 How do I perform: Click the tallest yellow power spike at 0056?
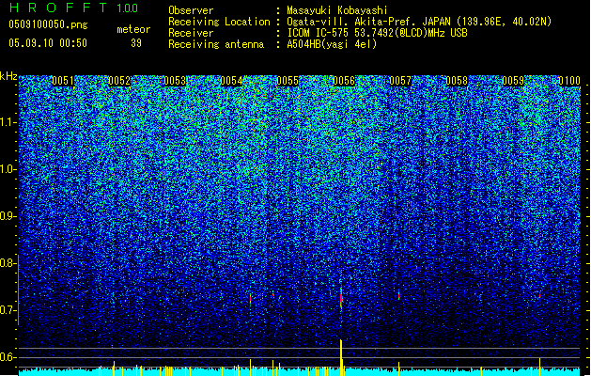341,357
